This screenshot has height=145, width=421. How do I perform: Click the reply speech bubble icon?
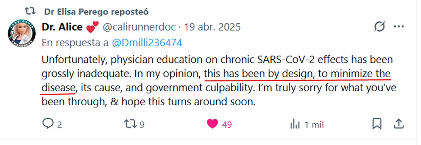(47, 124)
